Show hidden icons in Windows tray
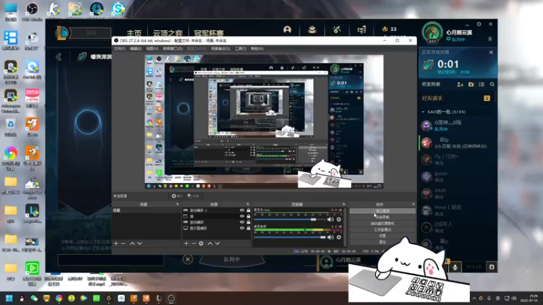Screen dimensions: 543x305 (x=474, y=298)
